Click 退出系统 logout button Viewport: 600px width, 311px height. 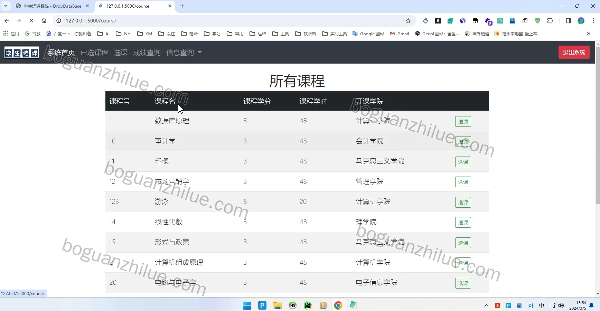574,52
